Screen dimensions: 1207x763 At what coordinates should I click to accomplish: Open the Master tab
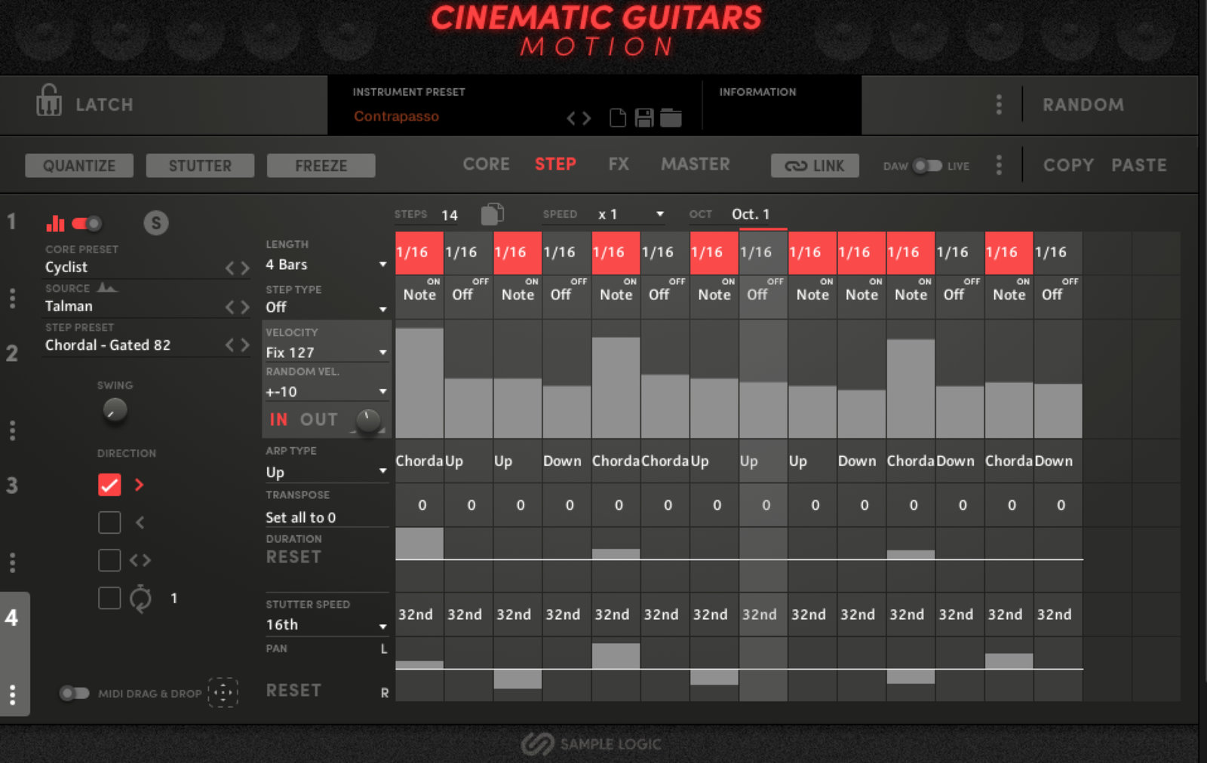(x=695, y=164)
